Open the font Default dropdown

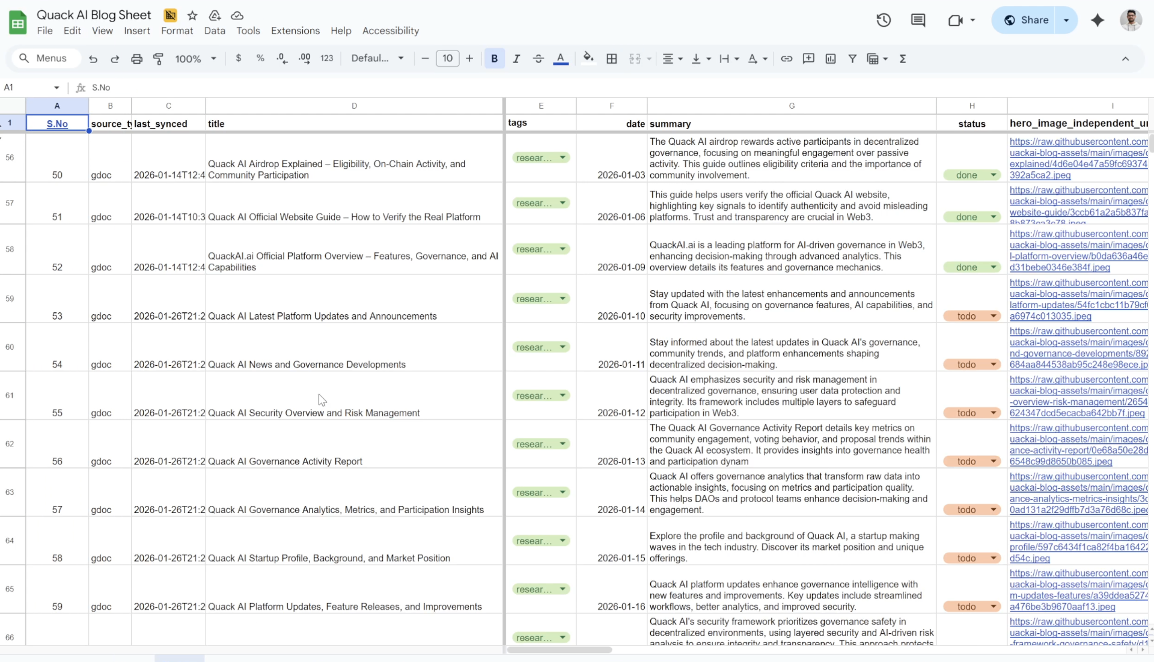pyautogui.click(x=377, y=58)
